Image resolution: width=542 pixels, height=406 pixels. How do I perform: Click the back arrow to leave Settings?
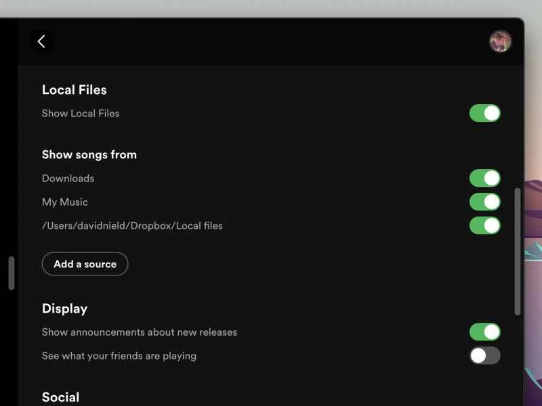coord(42,41)
